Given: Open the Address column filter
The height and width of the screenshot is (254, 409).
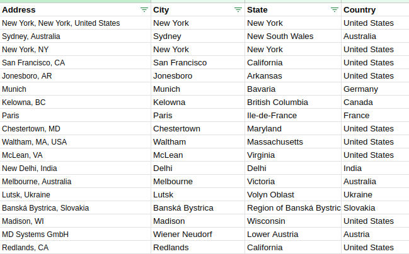Looking at the screenshot, I should point(144,10).
